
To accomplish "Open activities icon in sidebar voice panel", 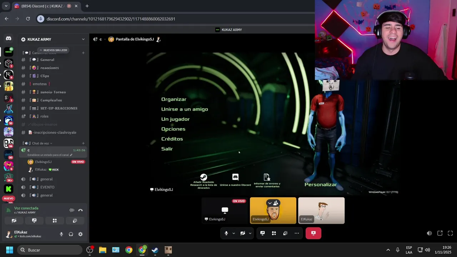I will click(x=55, y=221).
